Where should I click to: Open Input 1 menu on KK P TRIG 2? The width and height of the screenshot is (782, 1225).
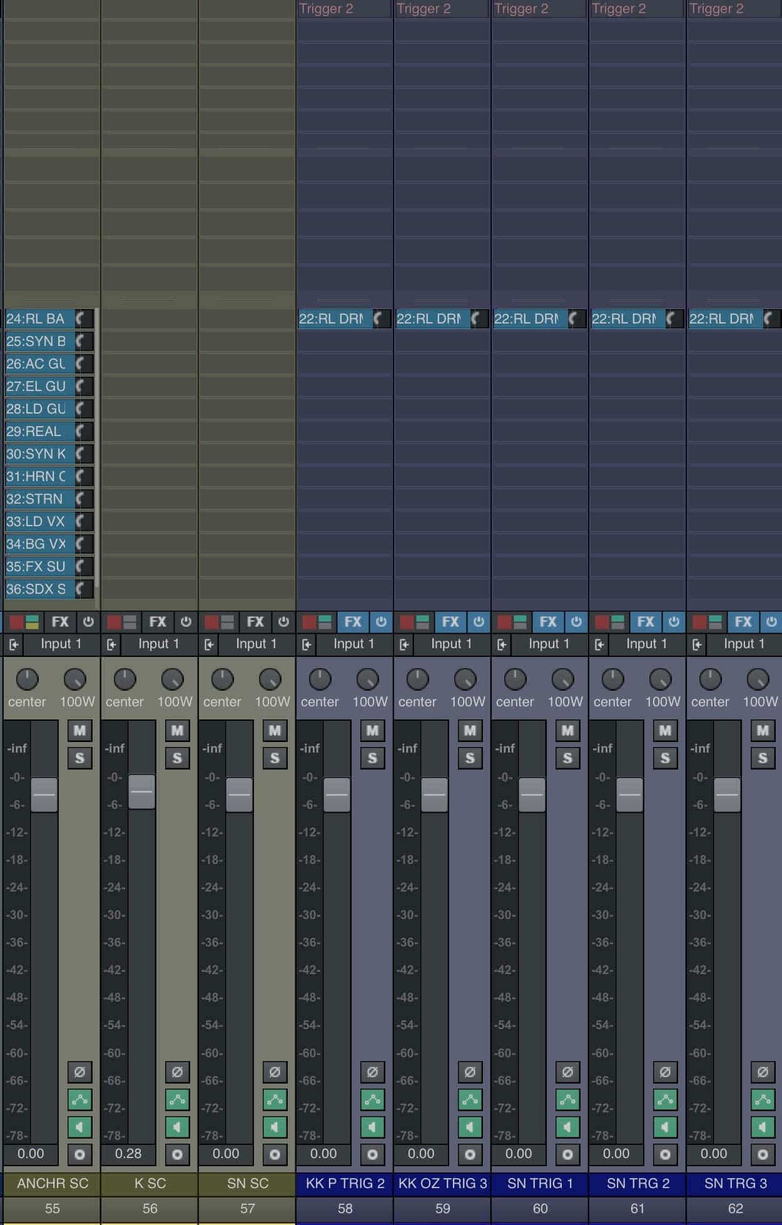353,644
